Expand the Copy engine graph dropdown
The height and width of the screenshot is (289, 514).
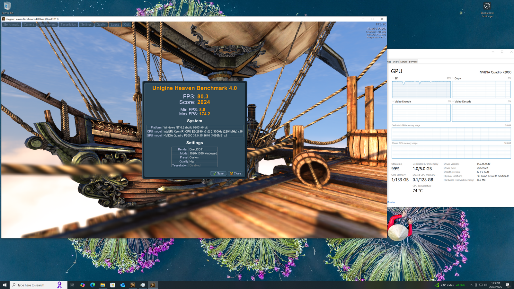coord(453,78)
